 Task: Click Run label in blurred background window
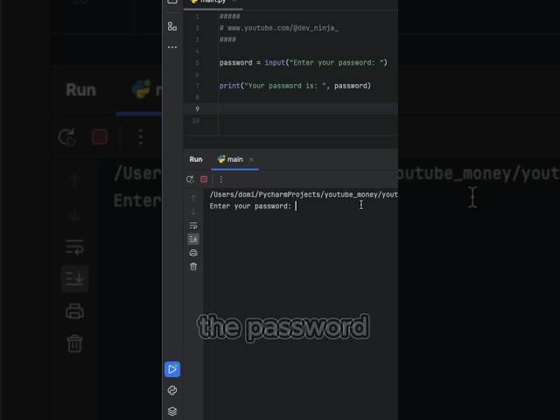80,90
